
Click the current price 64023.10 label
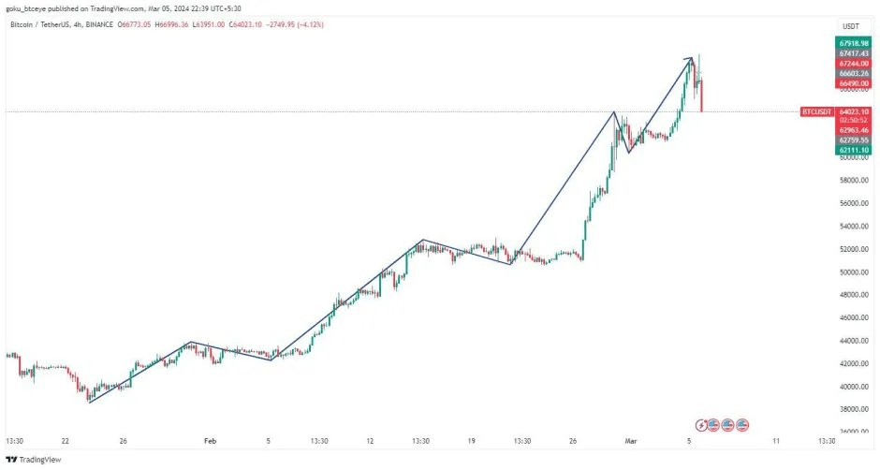[x=855, y=111]
